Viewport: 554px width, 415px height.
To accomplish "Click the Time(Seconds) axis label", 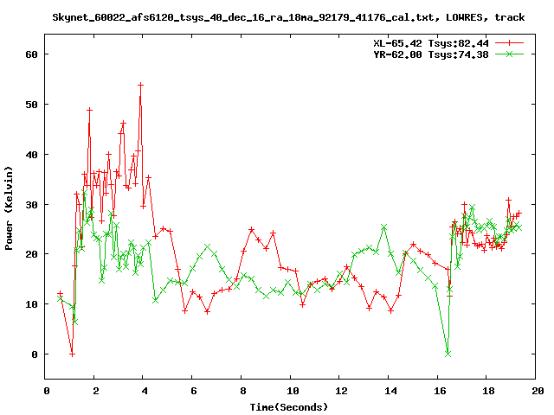I will pos(288,407).
